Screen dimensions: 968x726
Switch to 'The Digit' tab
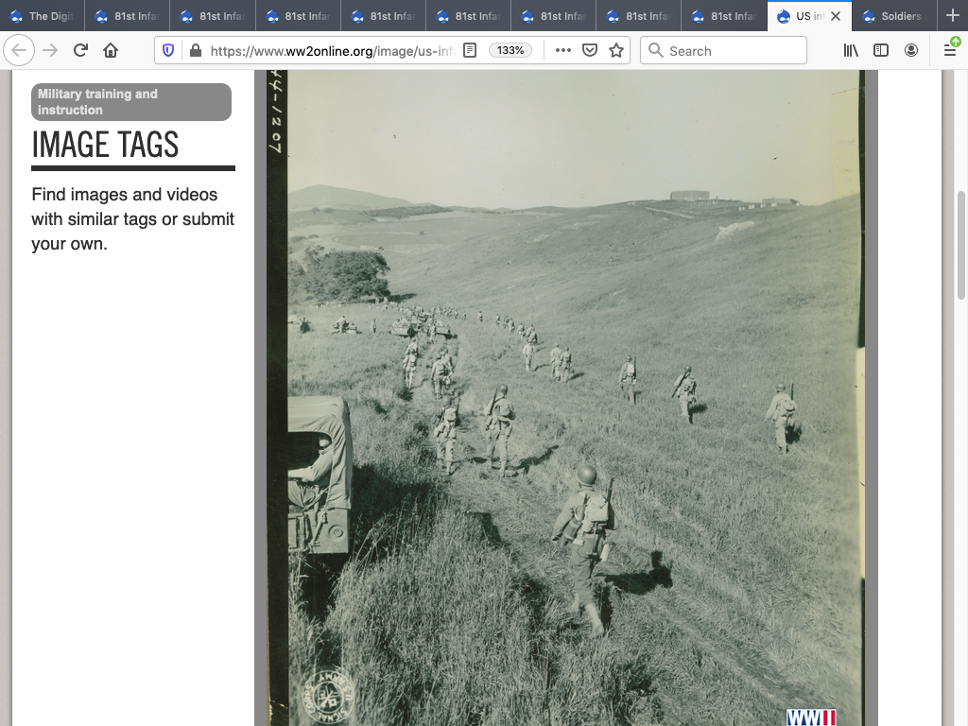[x=43, y=16]
